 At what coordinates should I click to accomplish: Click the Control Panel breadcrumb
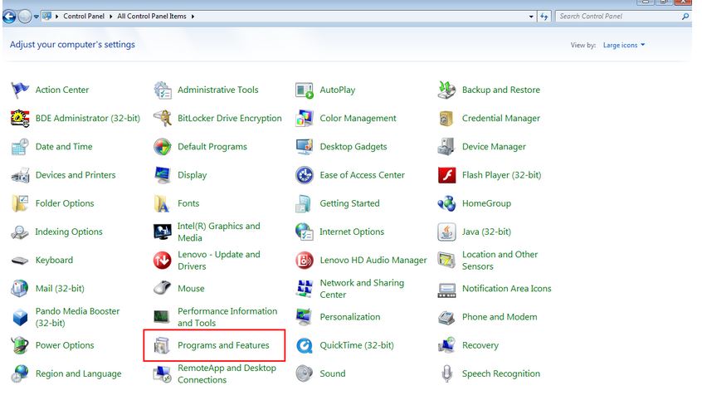coord(84,16)
